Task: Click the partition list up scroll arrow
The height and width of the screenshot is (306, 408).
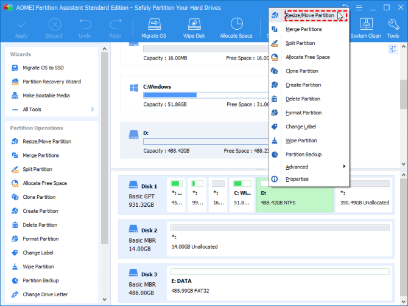Action: click(x=404, y=47)
